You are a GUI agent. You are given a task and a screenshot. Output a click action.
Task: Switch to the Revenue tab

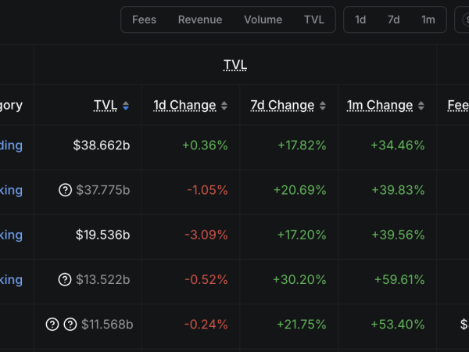click(x=200, y=20)
